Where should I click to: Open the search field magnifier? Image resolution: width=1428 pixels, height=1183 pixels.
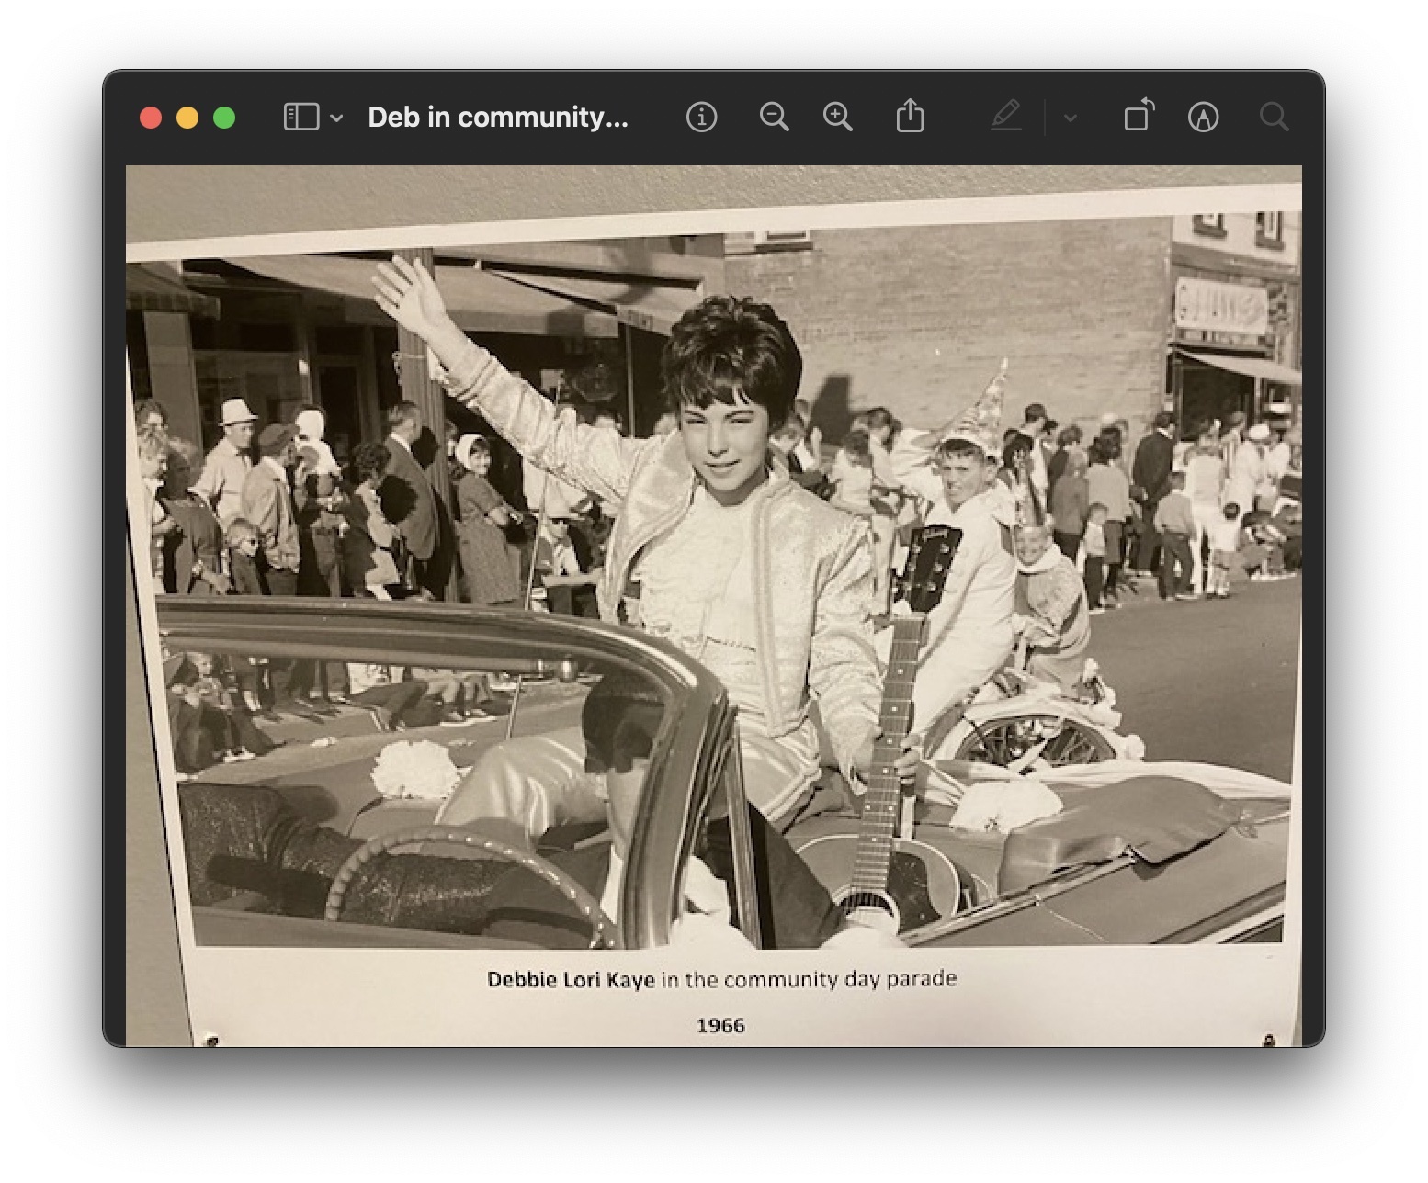[x=1274, y=118]
